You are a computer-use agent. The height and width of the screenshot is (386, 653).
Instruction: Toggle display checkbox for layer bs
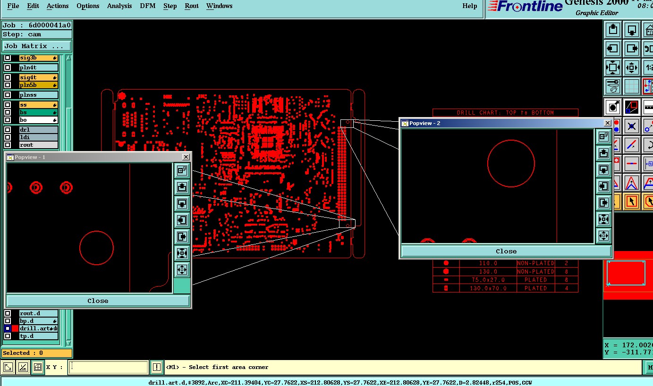[x=8, y=112]
